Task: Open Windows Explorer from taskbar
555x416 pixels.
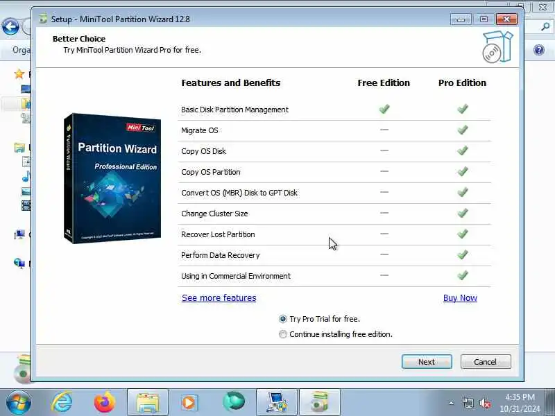Action: (148, 402)
